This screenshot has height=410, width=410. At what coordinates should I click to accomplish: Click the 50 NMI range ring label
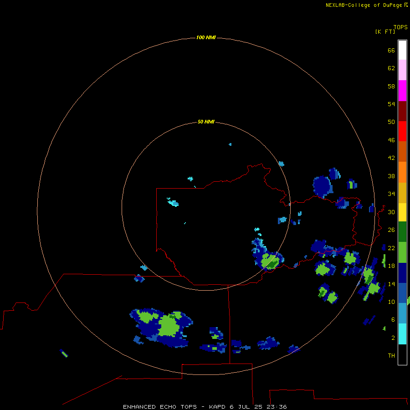point(206,122)
